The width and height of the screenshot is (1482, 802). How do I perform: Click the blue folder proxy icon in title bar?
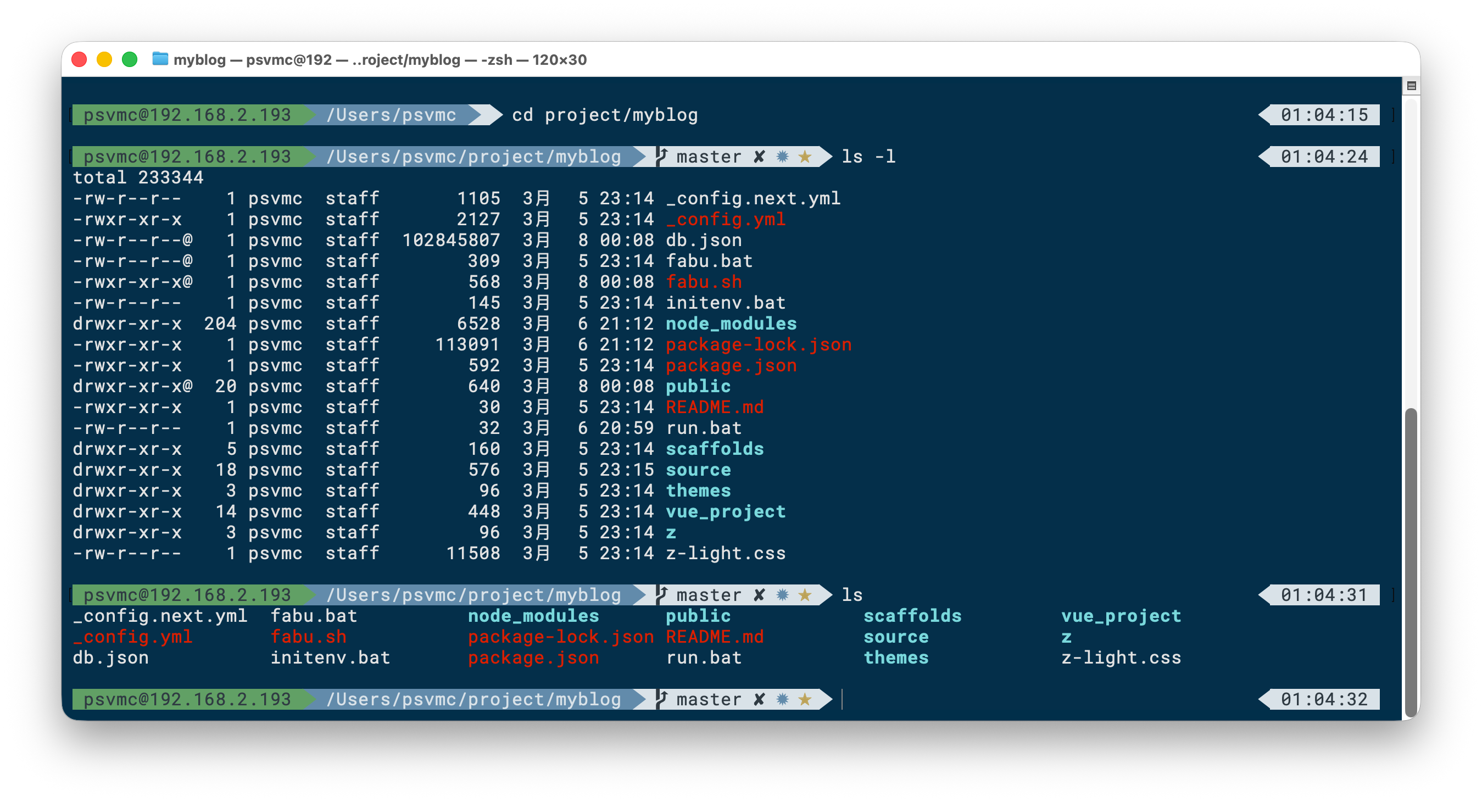pos(160,59)
